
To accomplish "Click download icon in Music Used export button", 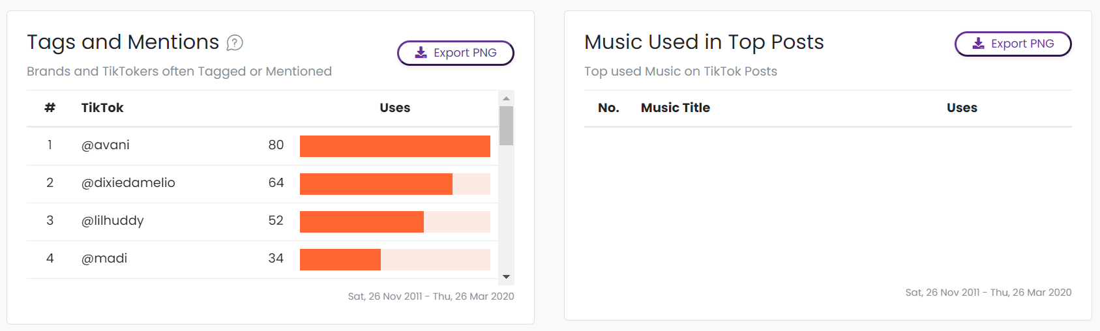I will 979,44.
